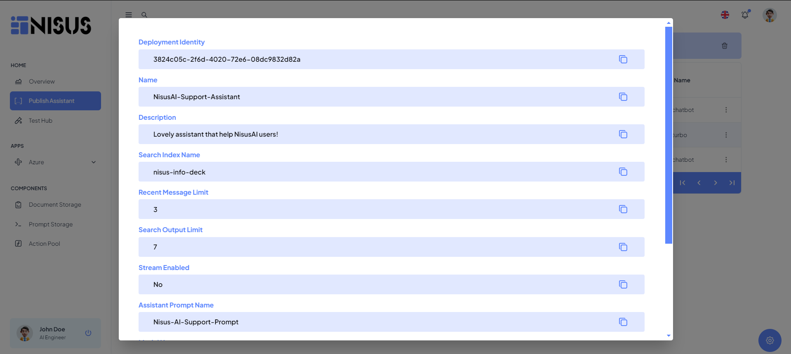Go to the previous table page

point(699,183)
